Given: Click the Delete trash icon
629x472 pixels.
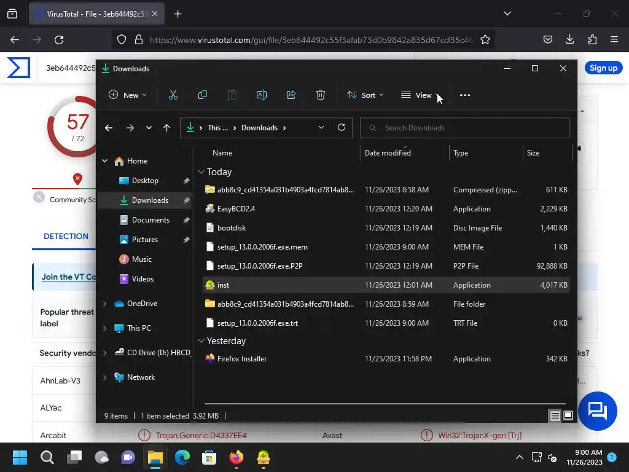Looking at the screenshot, I should (321, 95).
